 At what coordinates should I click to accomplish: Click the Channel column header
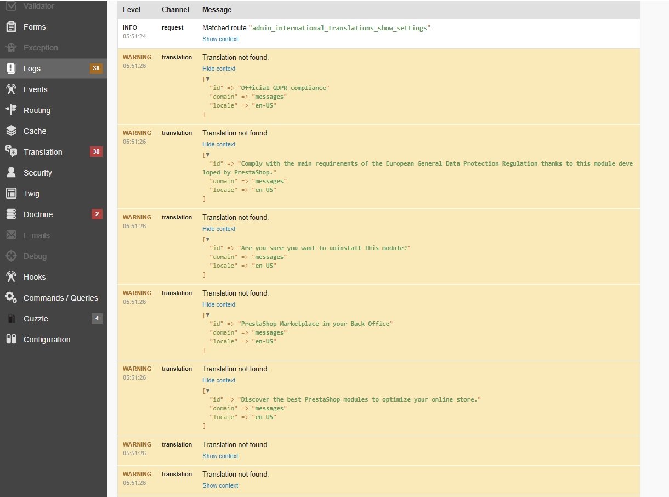click(175, 10)
